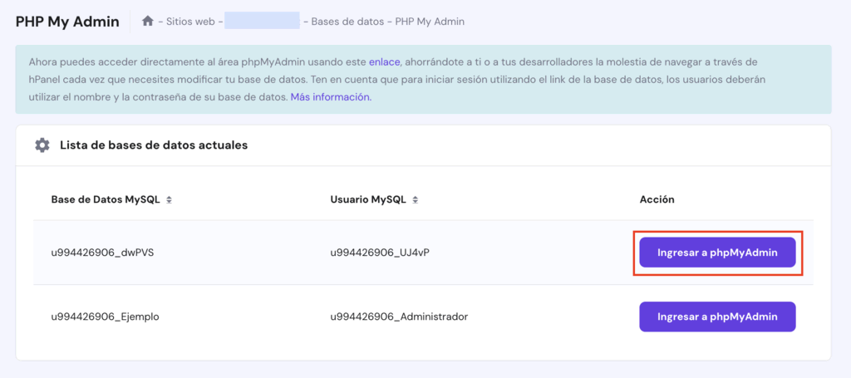Open 'Bases de datos' breadcrumb link
This screenshot has height=378, width=851.
pyautogui.click(x=348, y=22)
